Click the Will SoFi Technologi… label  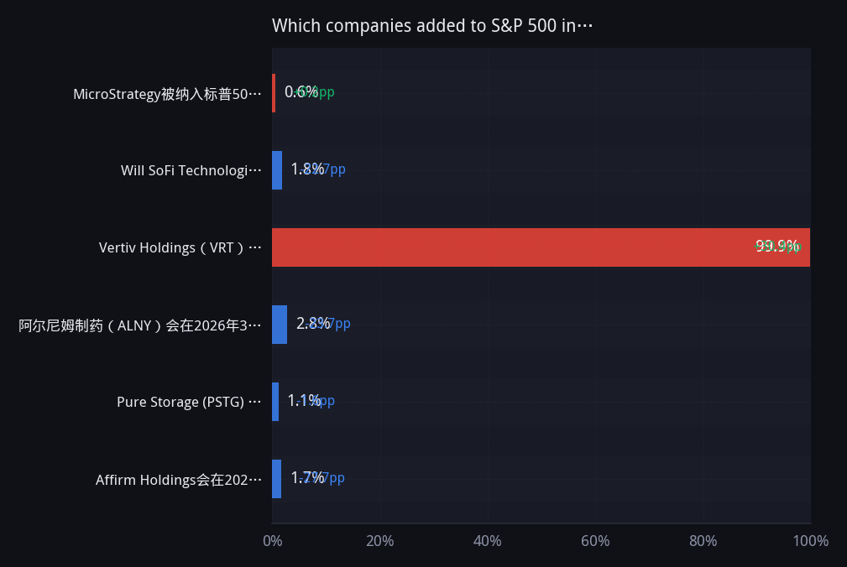coord(191,170)
